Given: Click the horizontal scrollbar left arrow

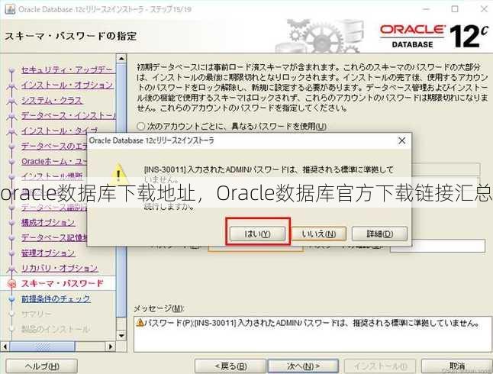Looking at the screenshot, I should (x=5, y=347).
